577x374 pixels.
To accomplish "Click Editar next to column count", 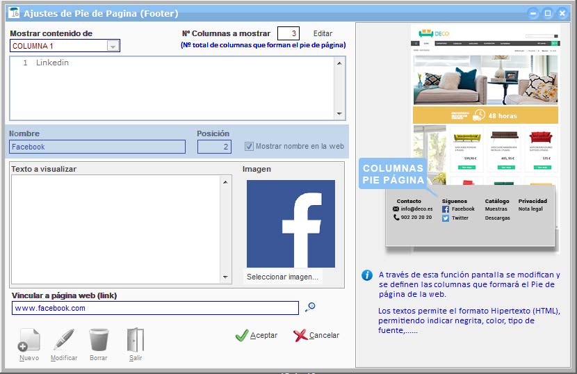I will [323, 33].
